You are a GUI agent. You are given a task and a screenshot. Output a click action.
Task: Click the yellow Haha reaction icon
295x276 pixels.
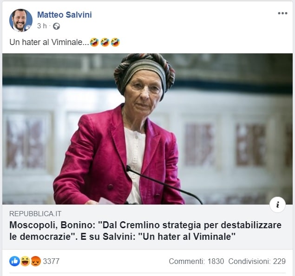pyautogui.click(x=25, y=261)
